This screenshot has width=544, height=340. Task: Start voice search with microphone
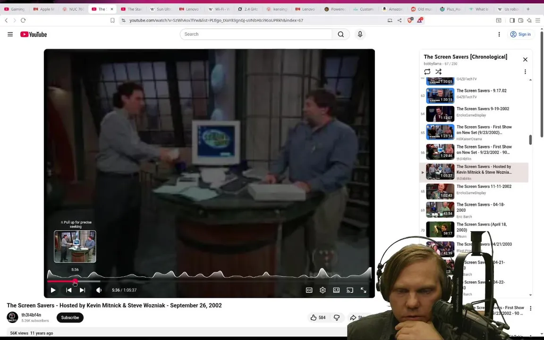pyautogui.click(x=360, y=34)
